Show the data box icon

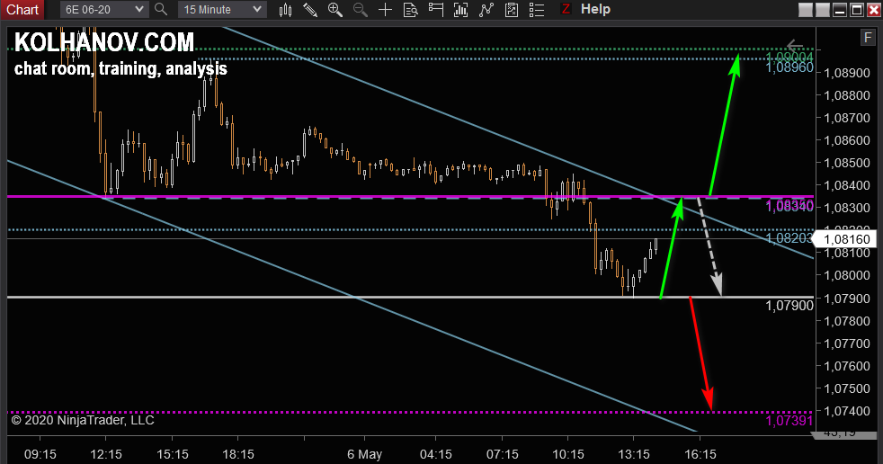(411, 10)
